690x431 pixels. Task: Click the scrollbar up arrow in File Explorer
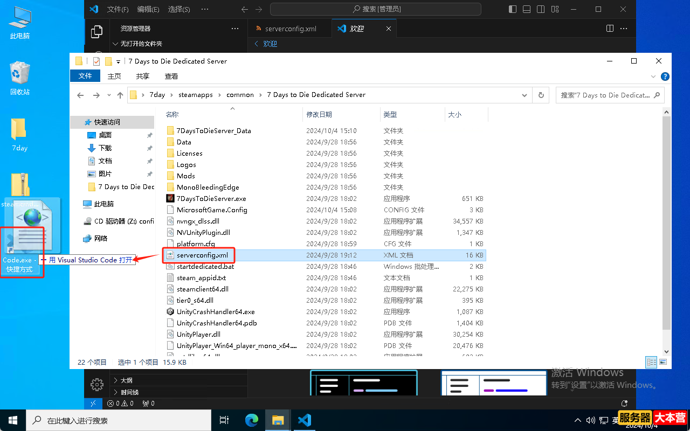(x=666, y=112)
